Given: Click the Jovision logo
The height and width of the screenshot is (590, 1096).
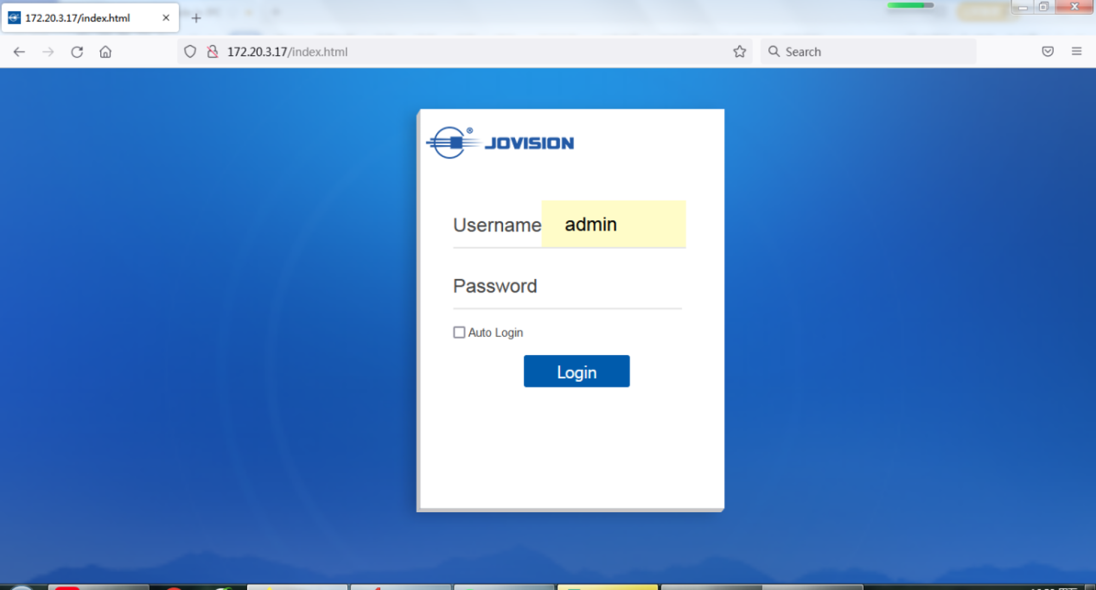Looking at the screenshot, I should (500, 143).
